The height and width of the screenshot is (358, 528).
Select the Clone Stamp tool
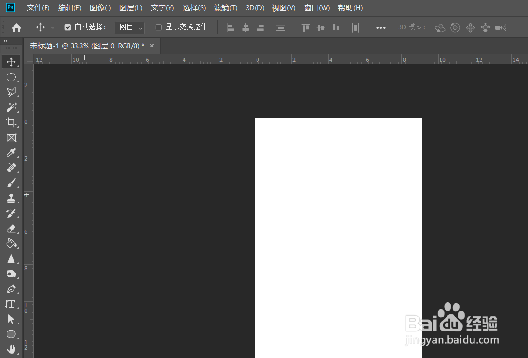click(11, 198)
